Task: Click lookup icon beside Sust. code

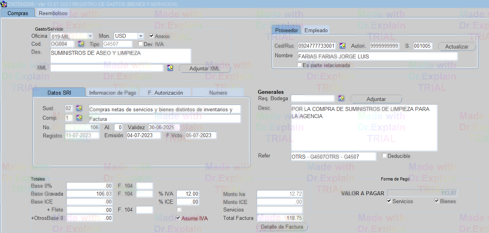Action: (x=79, y=109)
